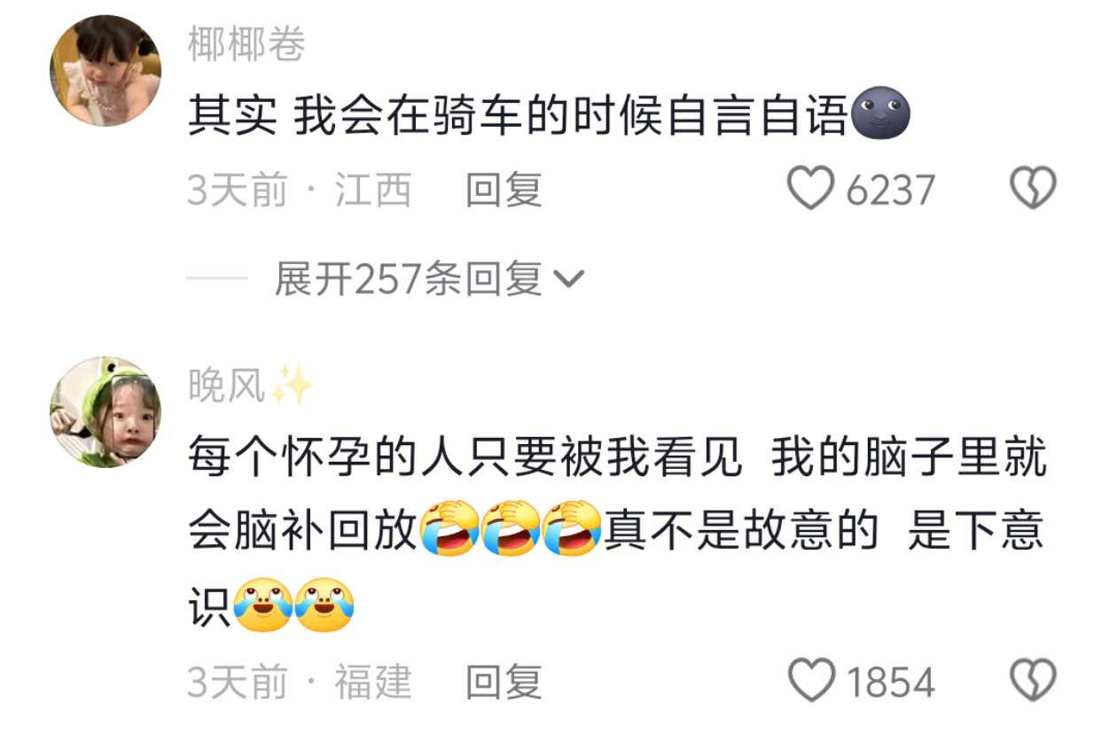Reply to 晚风's comment from 福建
This screenshot has height=742, width=1117.
[x=504, y=682]
